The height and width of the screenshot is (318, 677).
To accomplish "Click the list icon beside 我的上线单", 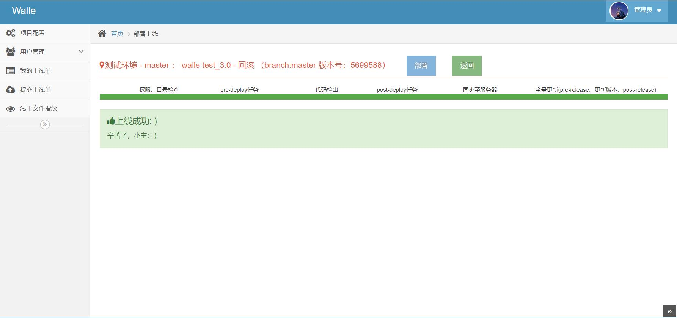I will tap(11, 70).
